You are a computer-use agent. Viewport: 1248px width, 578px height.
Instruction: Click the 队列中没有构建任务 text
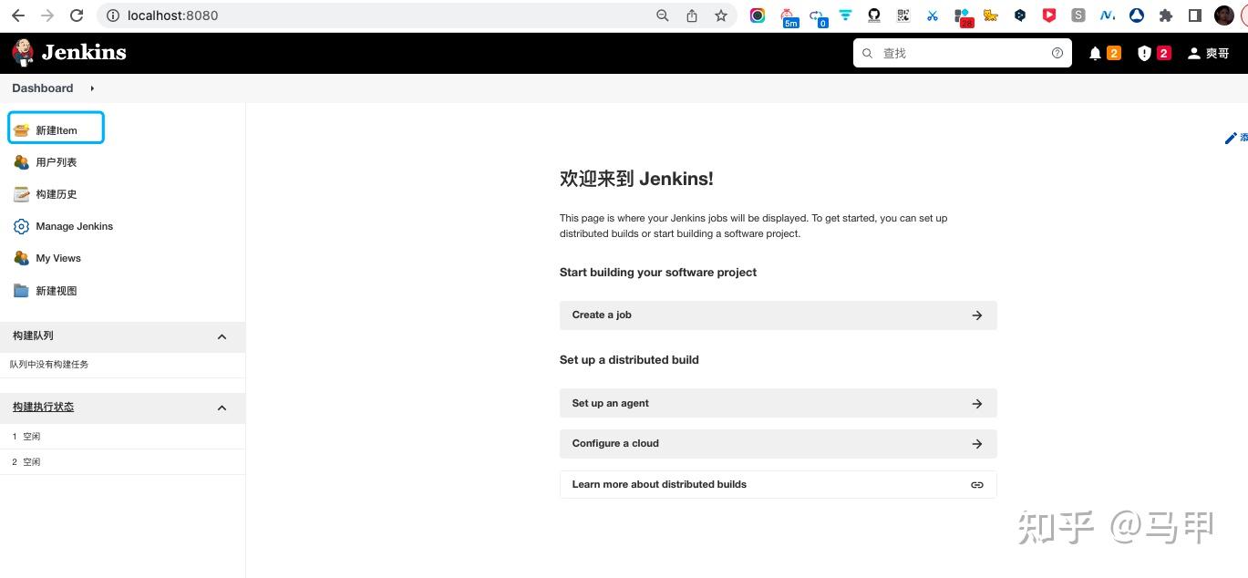tap(49, 365)
